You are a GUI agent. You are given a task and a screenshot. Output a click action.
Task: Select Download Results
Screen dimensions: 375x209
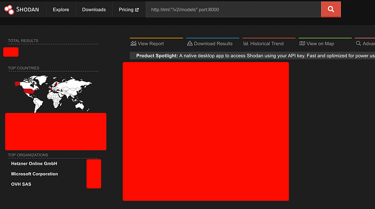(213, 43)
